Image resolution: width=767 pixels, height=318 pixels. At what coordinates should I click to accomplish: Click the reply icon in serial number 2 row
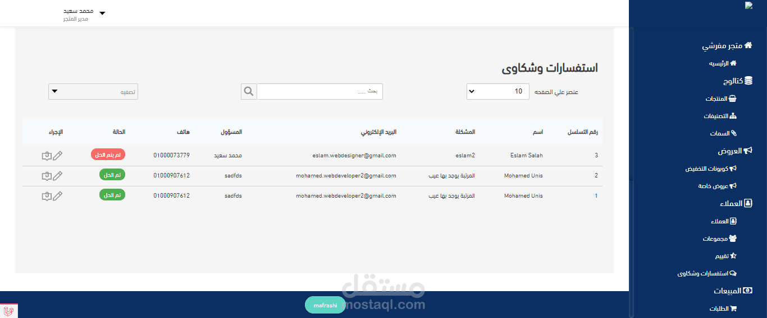(47, 176)
